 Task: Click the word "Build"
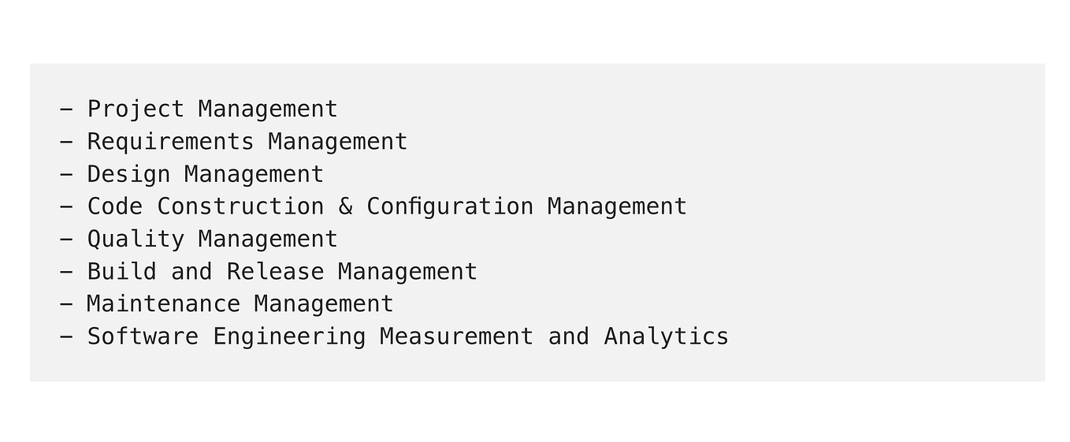(121, 271)
